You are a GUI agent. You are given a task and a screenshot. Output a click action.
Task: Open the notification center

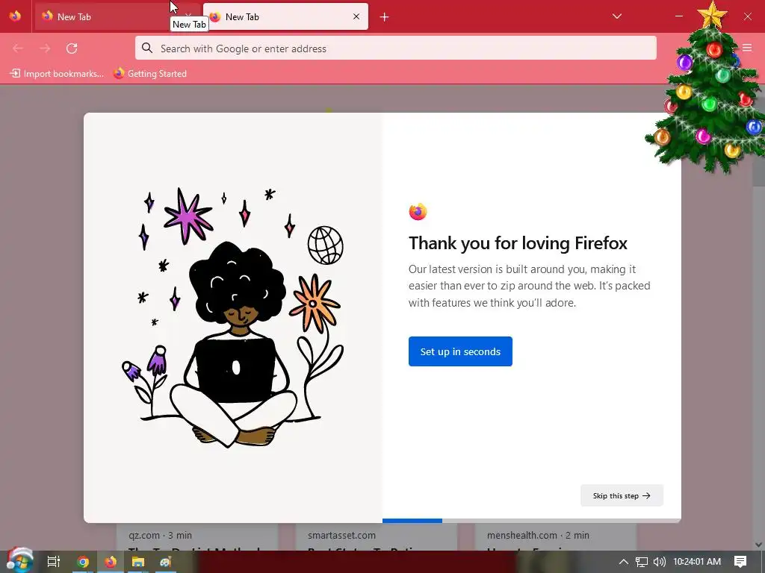(x=740, y=562)
